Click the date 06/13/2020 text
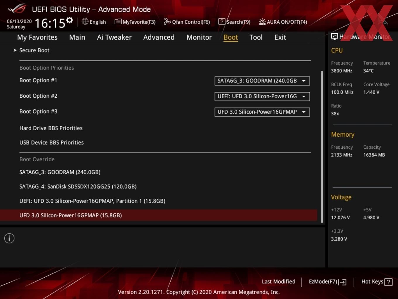Image resolution: width=398 pixels, height=299 pixels. click(x=19, y=21)
